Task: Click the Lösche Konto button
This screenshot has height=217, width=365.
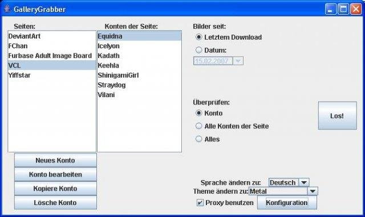Action: click(55, 203)
